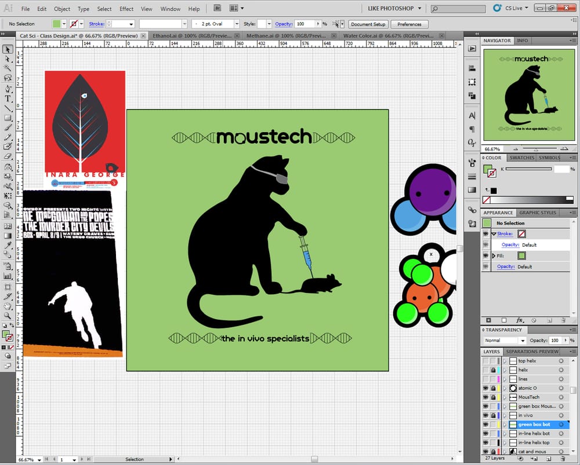
Task: Unlock the helix layer
Action: tap(493, 370)
